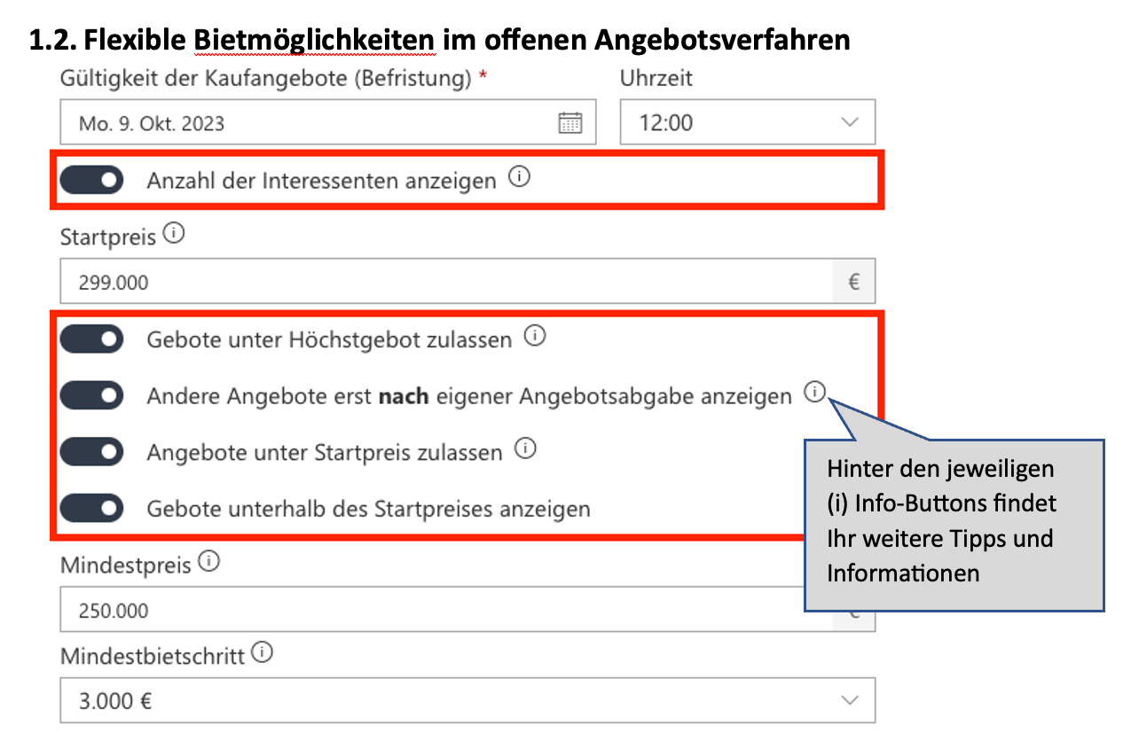1131x756 pixels.
Task: Open the Mindestbietschritt info icon
Action: point(262,653)
